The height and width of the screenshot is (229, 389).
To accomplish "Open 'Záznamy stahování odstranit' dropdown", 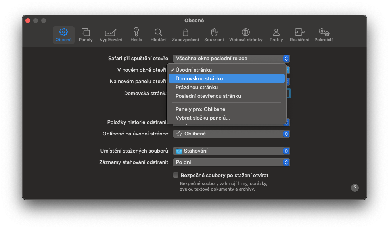I will (x=232, y=162).
